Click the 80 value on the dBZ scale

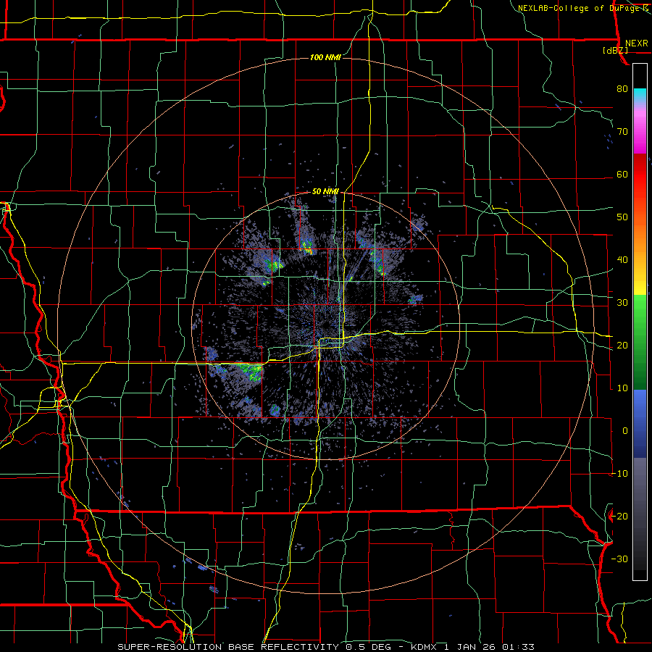pos(622,89)
